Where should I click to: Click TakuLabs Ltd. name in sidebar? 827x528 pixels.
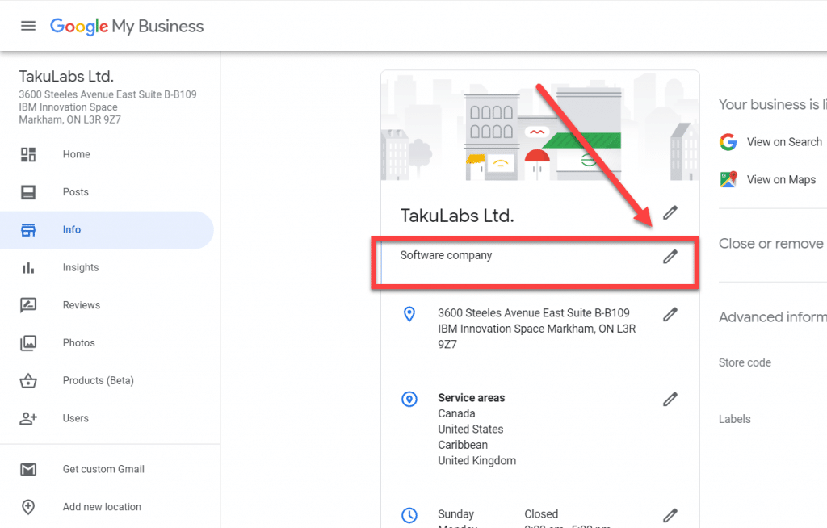coord(66,77)
